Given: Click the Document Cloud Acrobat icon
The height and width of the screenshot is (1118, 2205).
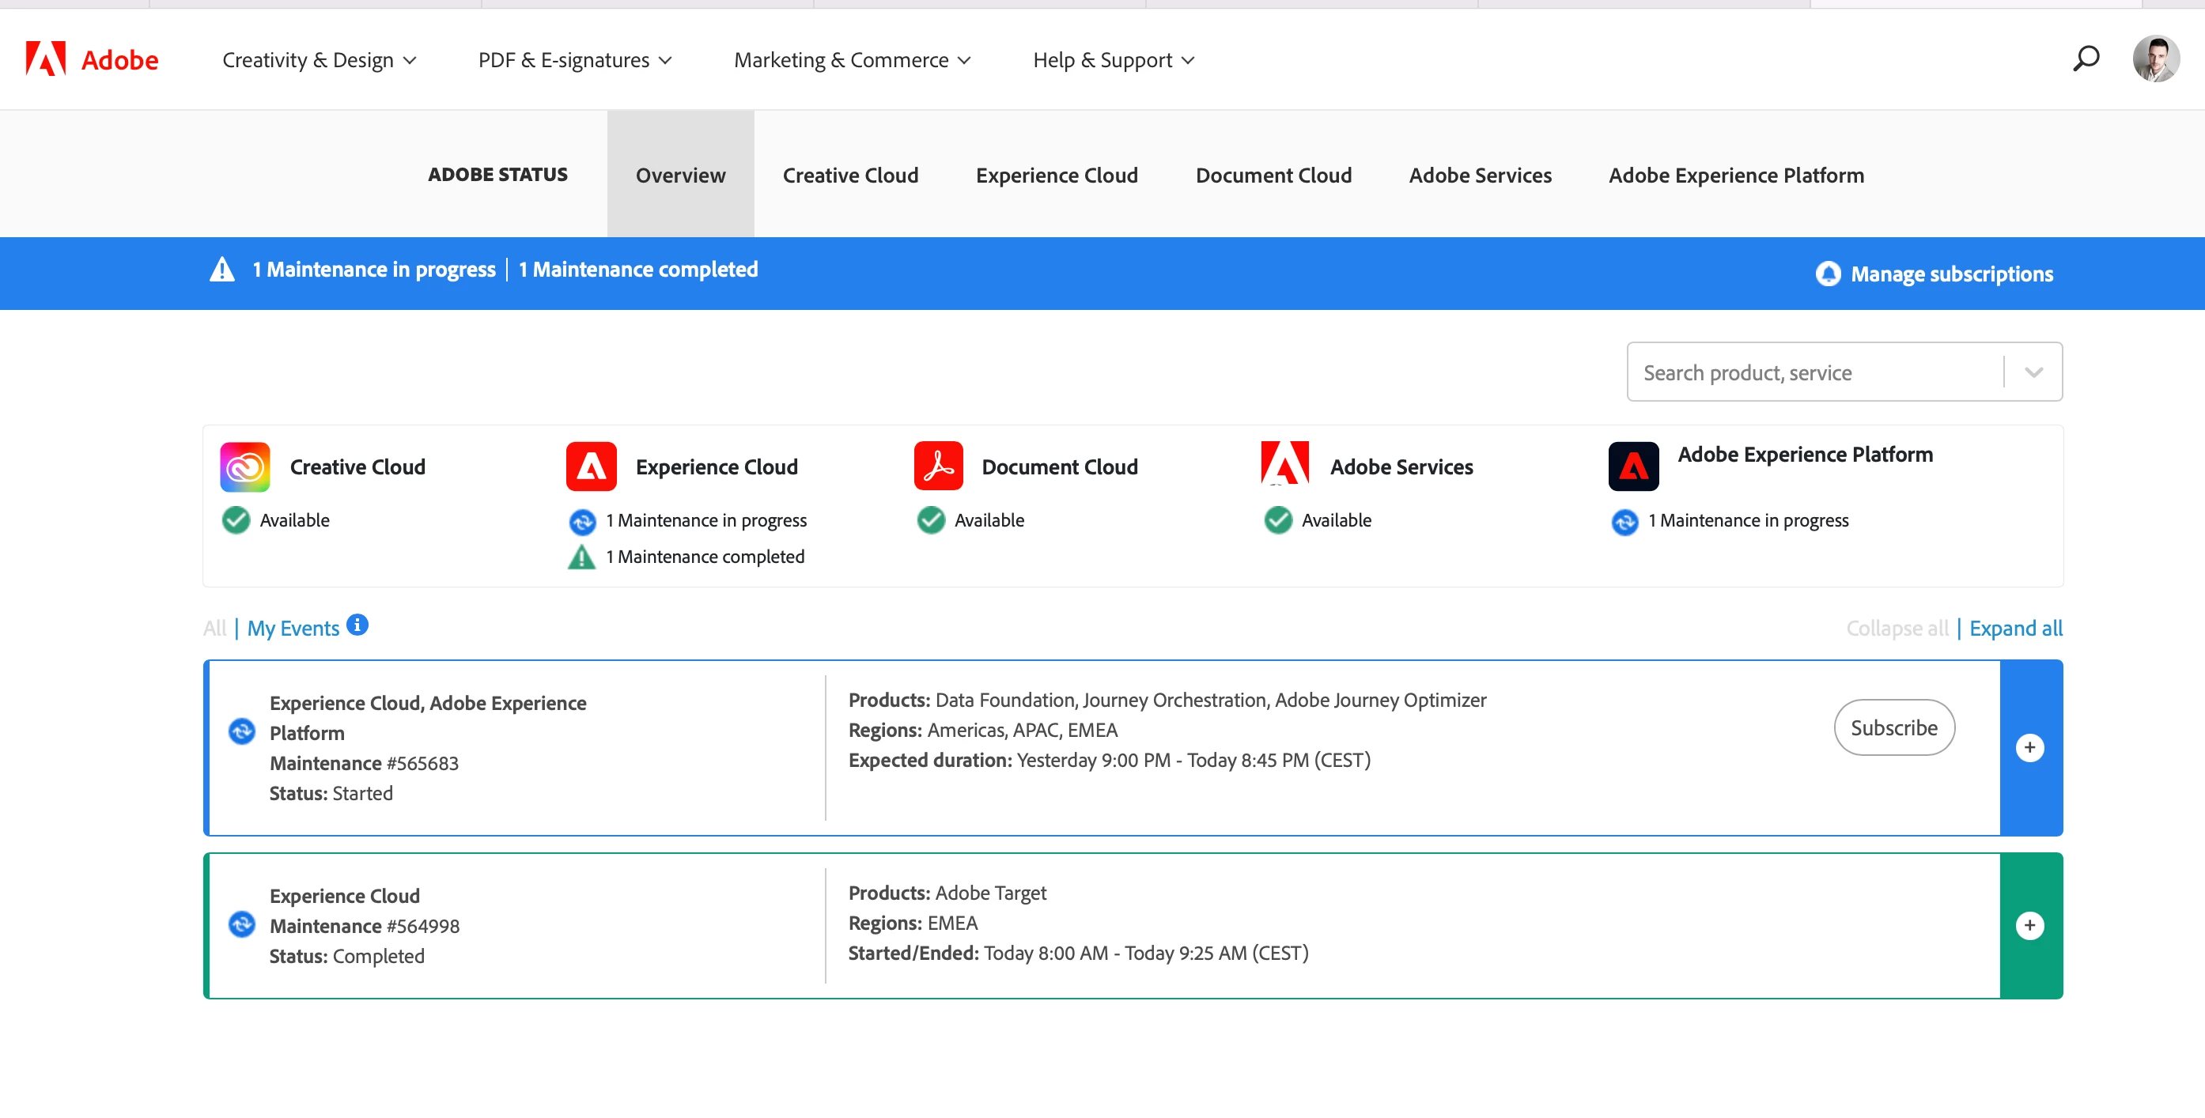Looking at the screenshot, I should [938, 466].
